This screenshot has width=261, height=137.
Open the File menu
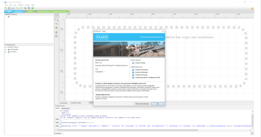coord(6,5)
